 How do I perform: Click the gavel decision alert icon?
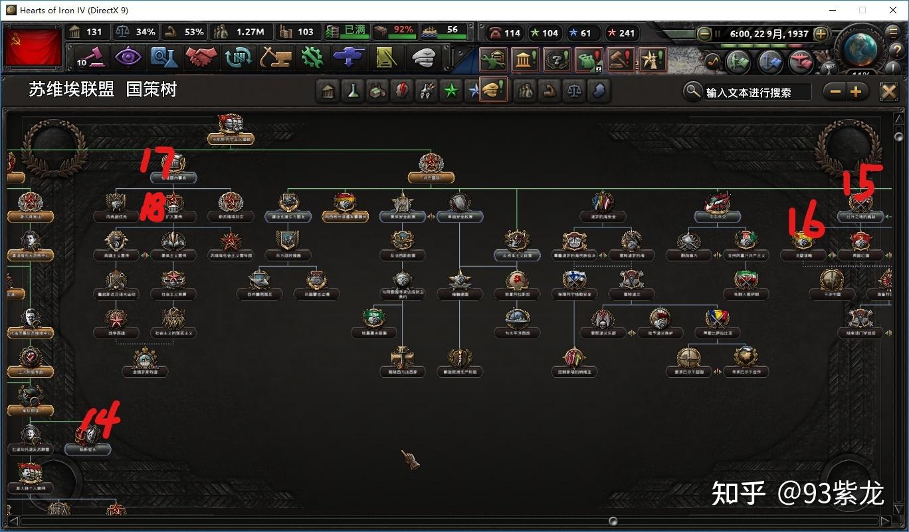pos(621,60)
